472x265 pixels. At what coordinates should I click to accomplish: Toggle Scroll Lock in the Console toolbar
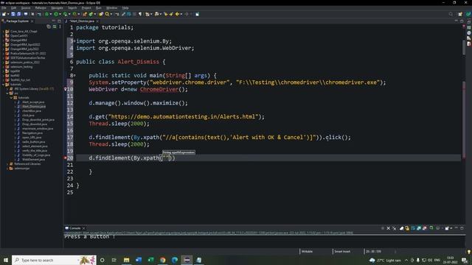click(407, 228)
